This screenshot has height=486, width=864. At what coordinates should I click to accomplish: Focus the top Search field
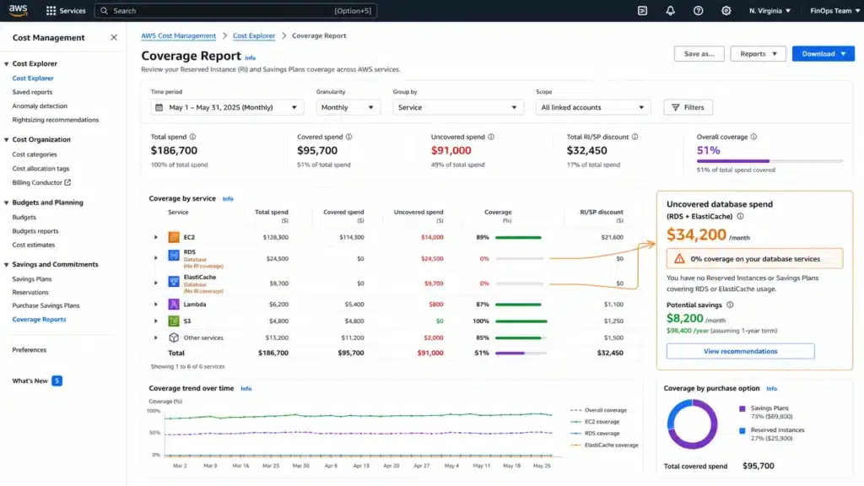236,10
